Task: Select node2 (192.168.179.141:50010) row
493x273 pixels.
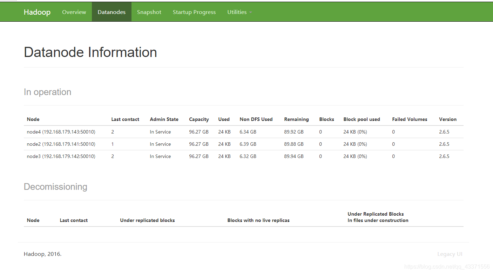Action: (x=244, y=144)
